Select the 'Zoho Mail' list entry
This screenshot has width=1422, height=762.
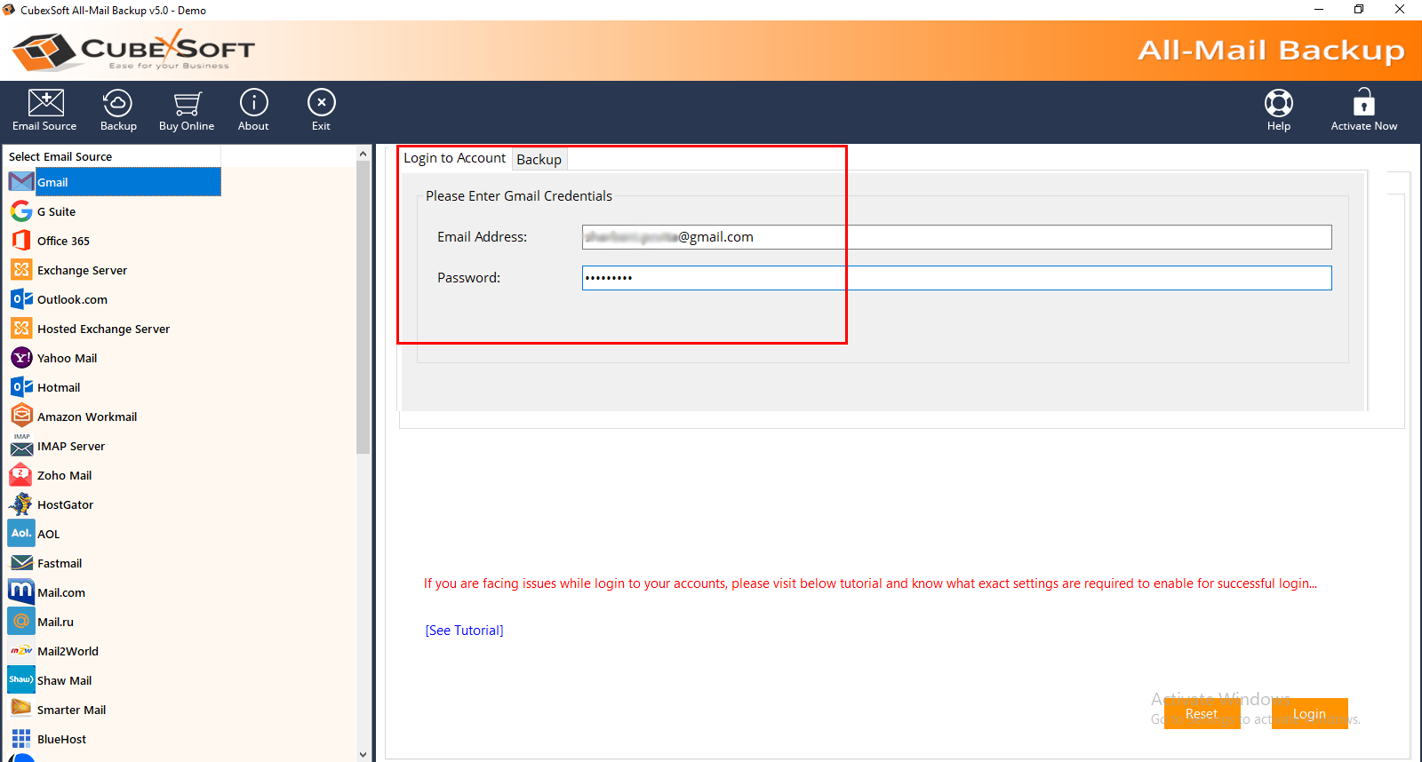(x=64, y=475)
